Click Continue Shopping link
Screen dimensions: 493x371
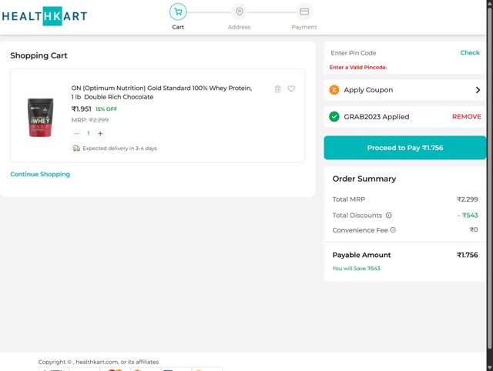(x=40, y=174)
